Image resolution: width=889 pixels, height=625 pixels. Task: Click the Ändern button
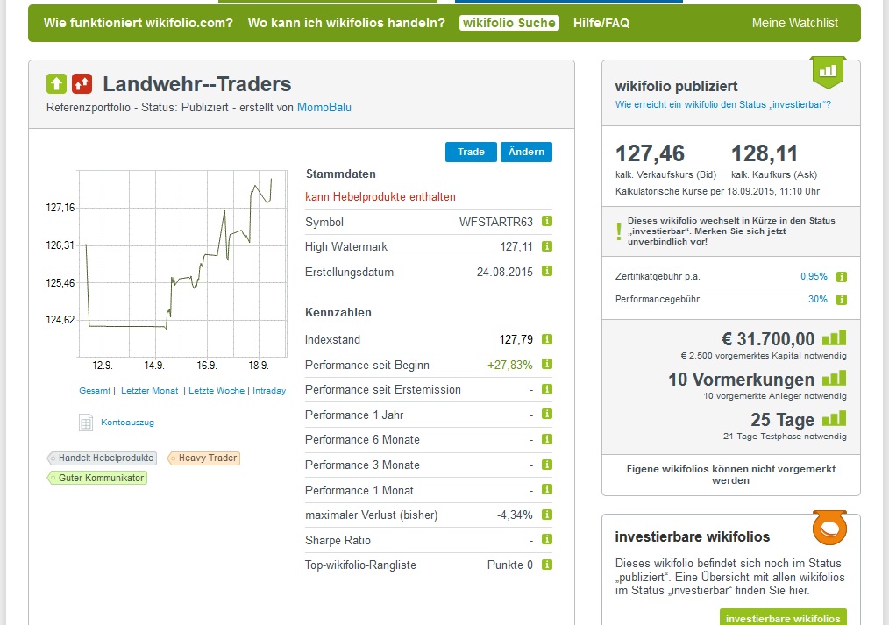tap(526, 152)
